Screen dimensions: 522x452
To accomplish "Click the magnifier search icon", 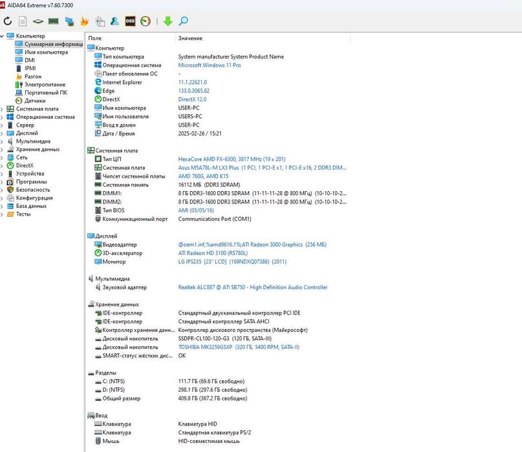I will tap(183, 21).
